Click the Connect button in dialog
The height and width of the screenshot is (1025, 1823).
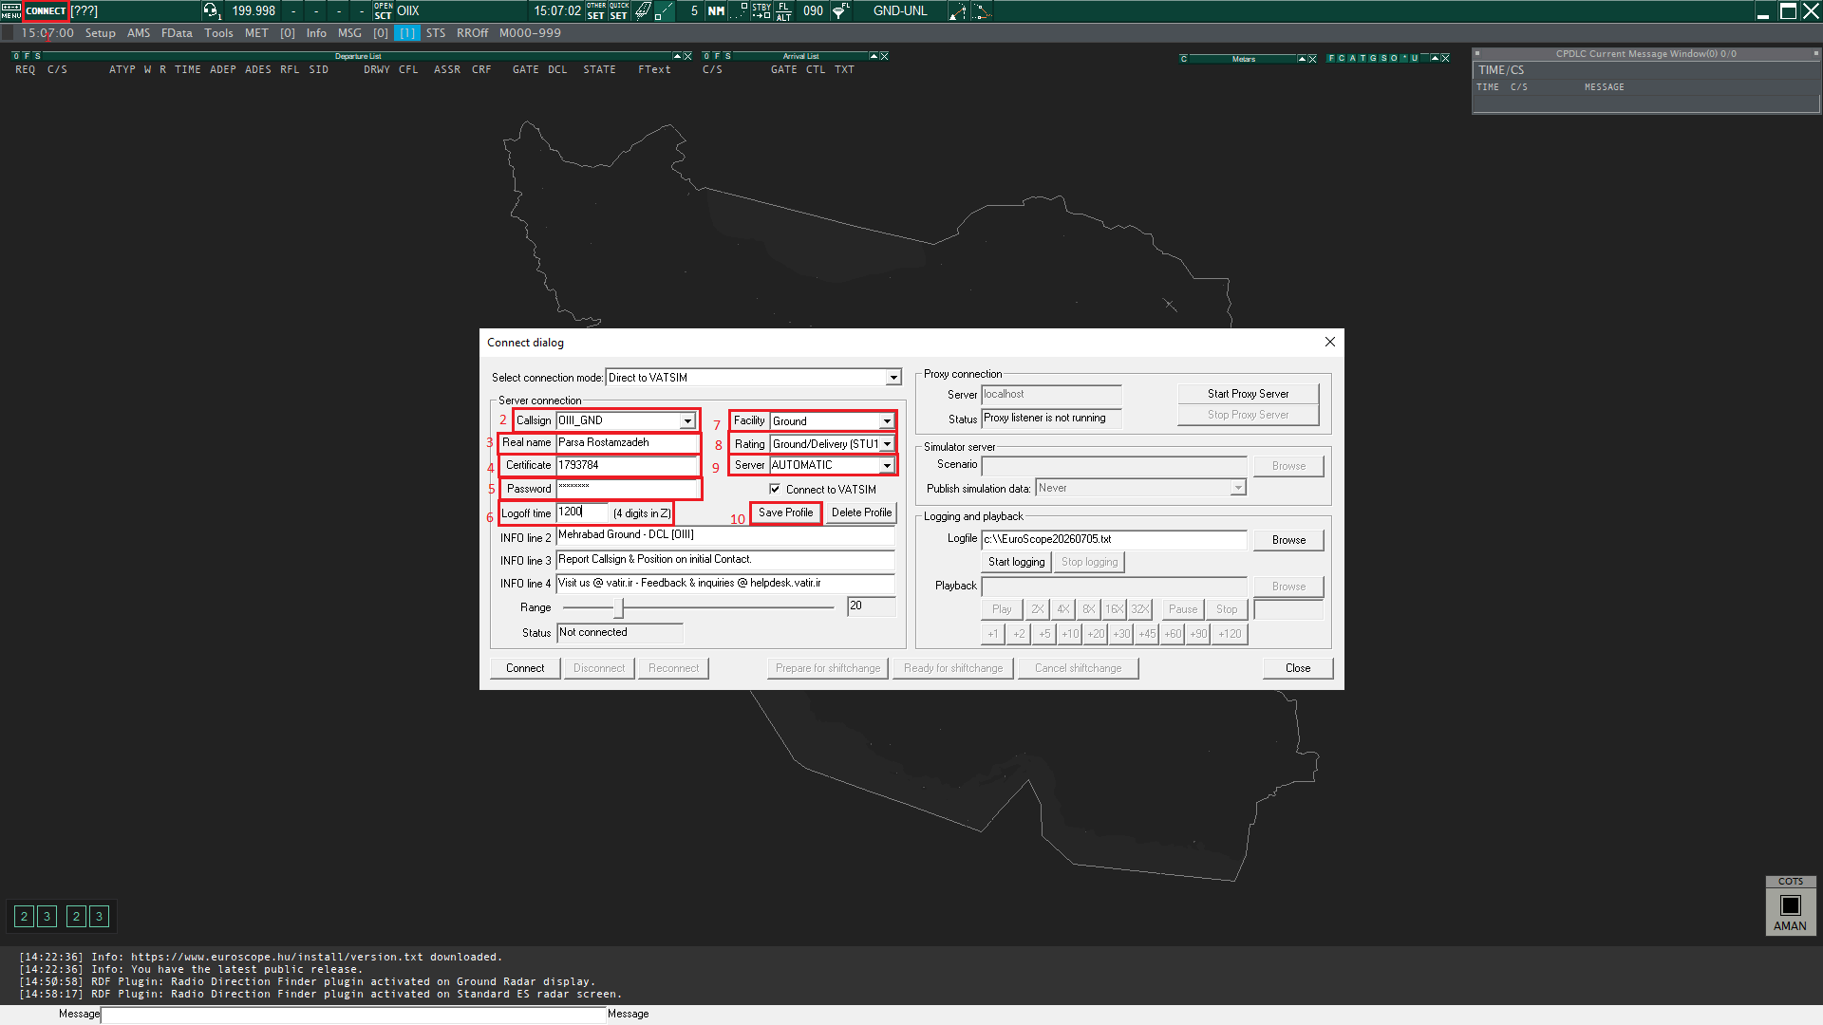tap(525, 668)
